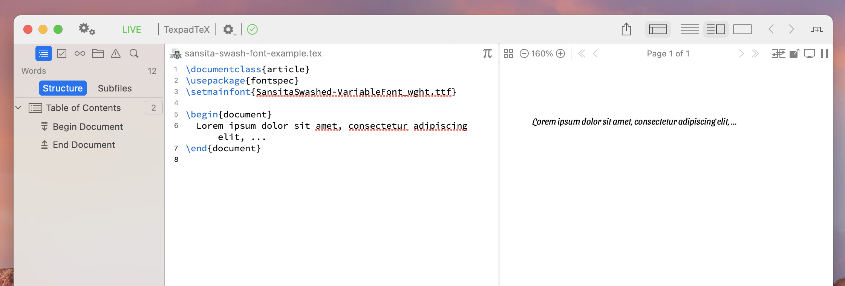
Task: Click the Share export icon
Action: [626, 29]
